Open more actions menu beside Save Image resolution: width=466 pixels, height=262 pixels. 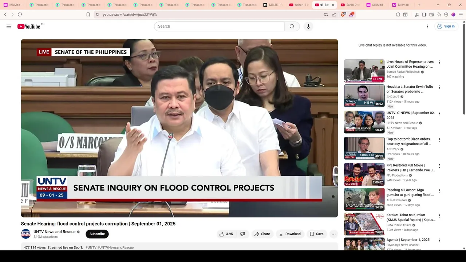[x=333, y=234]
